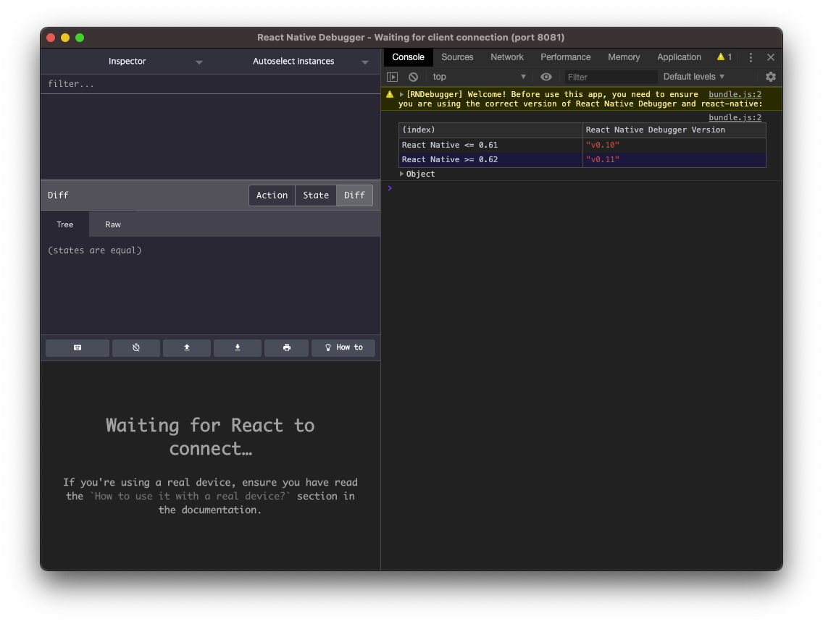Click the macOS green zoom window button
The height and width of the screenshot is (624, 823).
[80, 38]
